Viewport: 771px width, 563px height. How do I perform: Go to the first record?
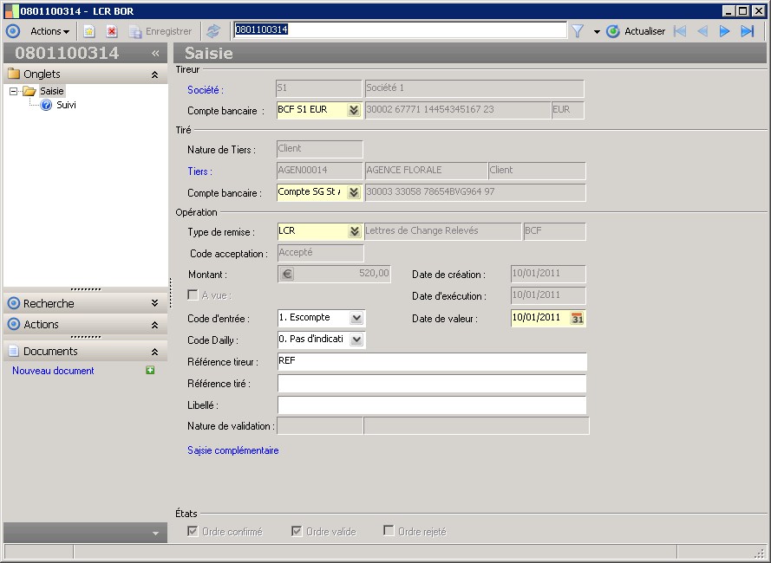(x=680, y=31)
